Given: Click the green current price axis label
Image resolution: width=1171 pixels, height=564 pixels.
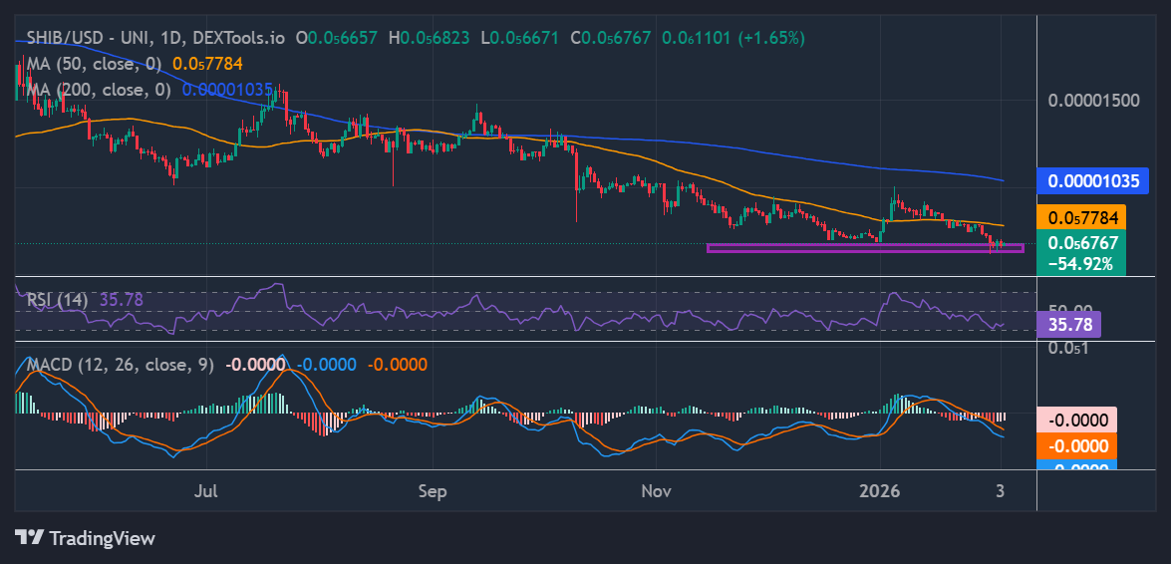Looking at the screenshot, I should (x=1081, y=242).
